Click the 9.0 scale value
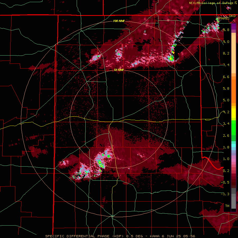Image resolution: width=238 pixels, height=238 pixels. 226,42
